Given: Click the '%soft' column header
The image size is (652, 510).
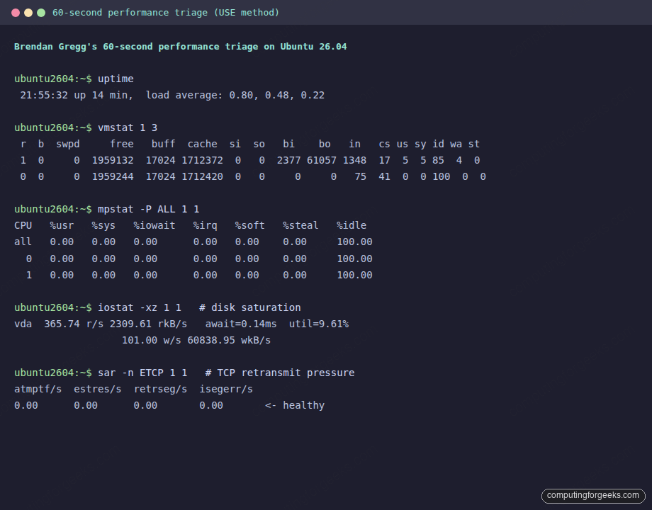Looking at the screenshot, I should pyautogui.click(x=249, y=225).
